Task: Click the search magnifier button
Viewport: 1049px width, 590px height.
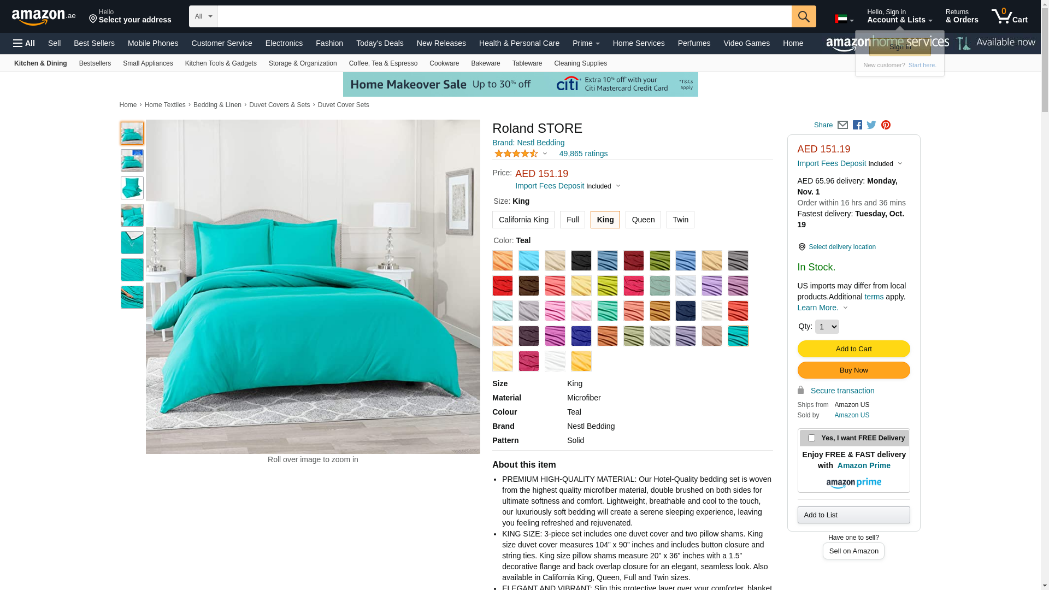Action: pyautogui.click(x=804, y=16)
